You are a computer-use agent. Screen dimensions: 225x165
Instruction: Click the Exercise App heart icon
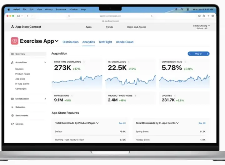(x=14, y=41)
